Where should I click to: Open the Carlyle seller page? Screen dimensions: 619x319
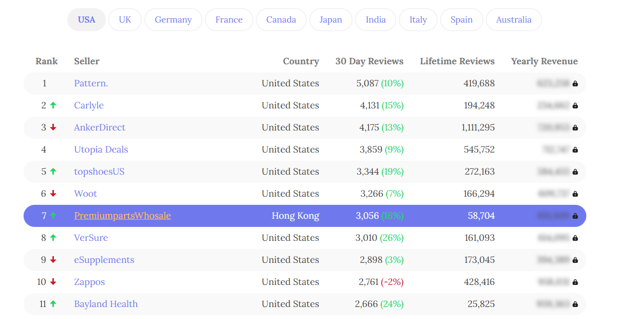pos(89,106)
